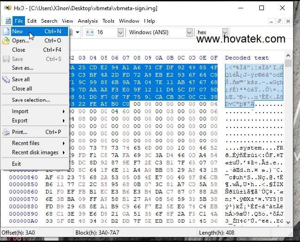Click hex byte AF in row 00000840
300x242 pixels.
click(49, 177)
